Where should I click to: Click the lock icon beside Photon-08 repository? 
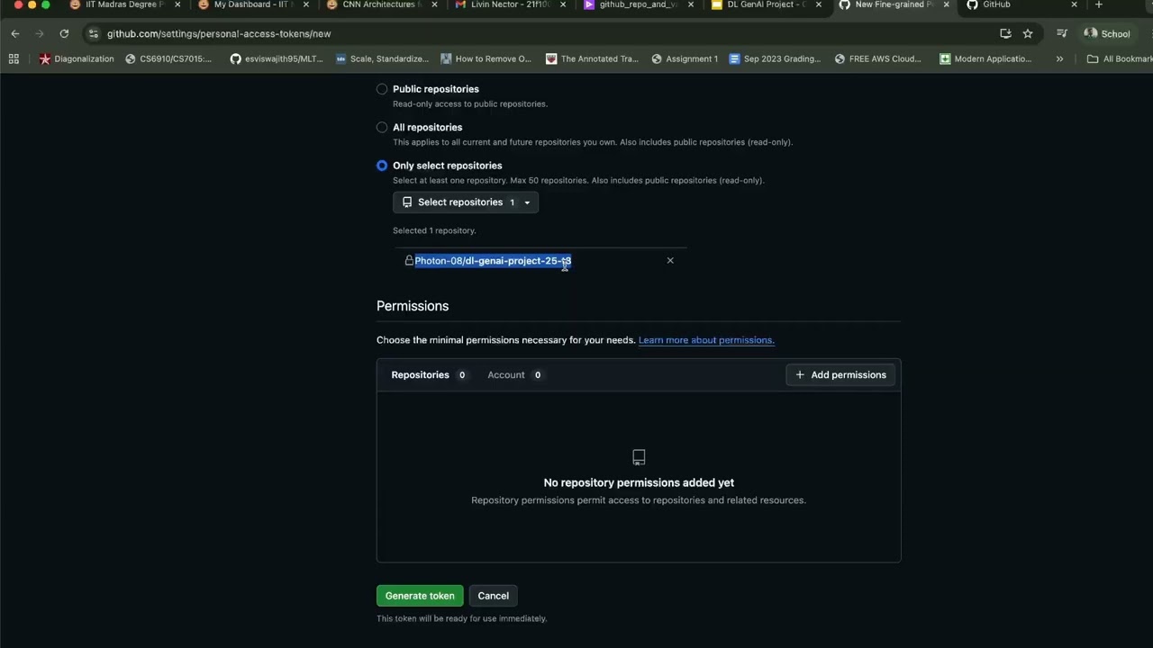409,260
